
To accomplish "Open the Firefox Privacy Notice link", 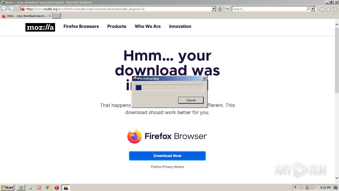I will (x=167, y=167).
